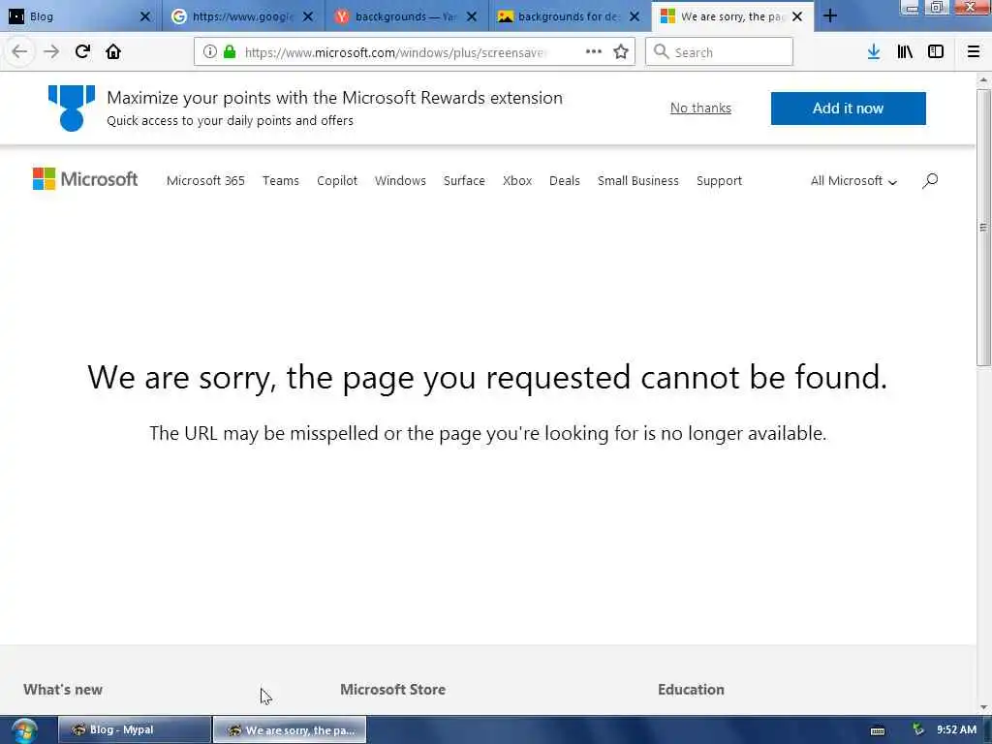
Task: Close the Blog tab
Action: click(x=145, y=16)
